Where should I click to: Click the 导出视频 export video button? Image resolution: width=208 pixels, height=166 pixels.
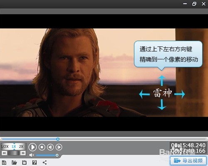(188, 161)
